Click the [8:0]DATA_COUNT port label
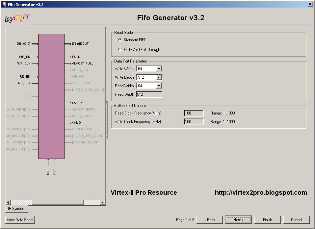Viewport: 315px width, 229px height. click(85, 142)
